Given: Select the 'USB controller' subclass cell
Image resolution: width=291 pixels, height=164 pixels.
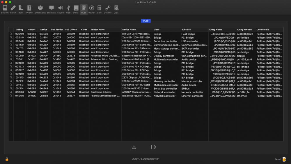Looking at the screenshot, I should point(190,41).
